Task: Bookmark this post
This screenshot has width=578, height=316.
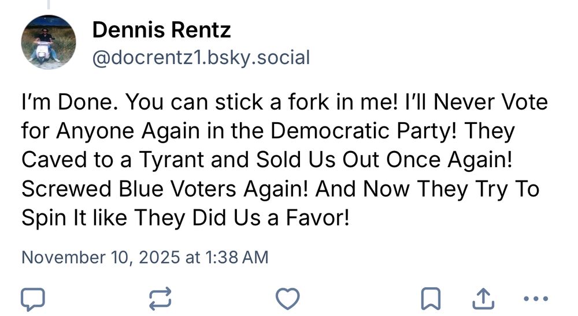Action: click(x=431, y=298)
